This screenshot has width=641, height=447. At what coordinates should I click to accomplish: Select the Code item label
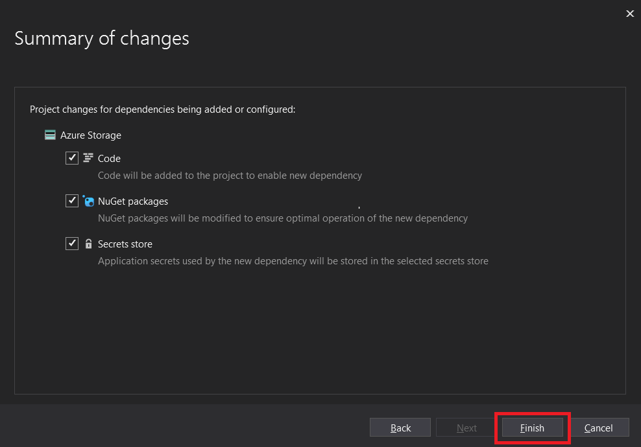109,158
